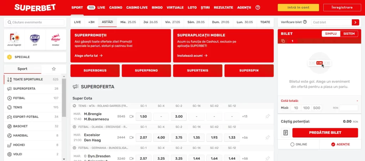Viewport: 365px width, 161px height.
Task: Select Excelsior draw odds 4.00
Action: pyautogui.click(x=161, y=137)
